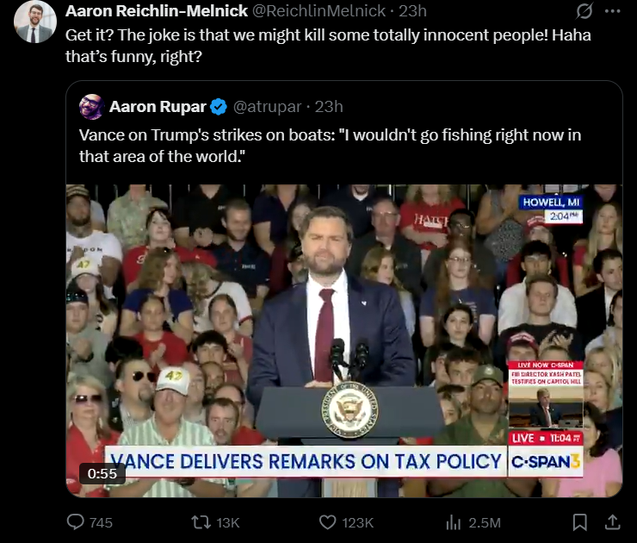Click the Aaron Reichlin-Melnick display name
This screenshot has height=543, width=637.
157,11
